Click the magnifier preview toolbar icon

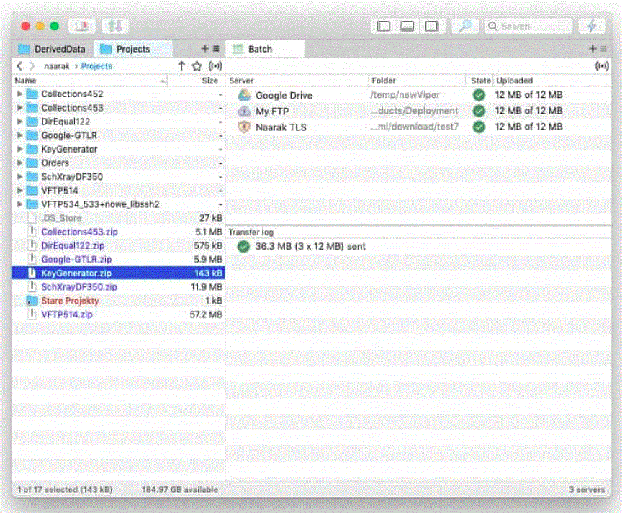(x=464, y=26)
